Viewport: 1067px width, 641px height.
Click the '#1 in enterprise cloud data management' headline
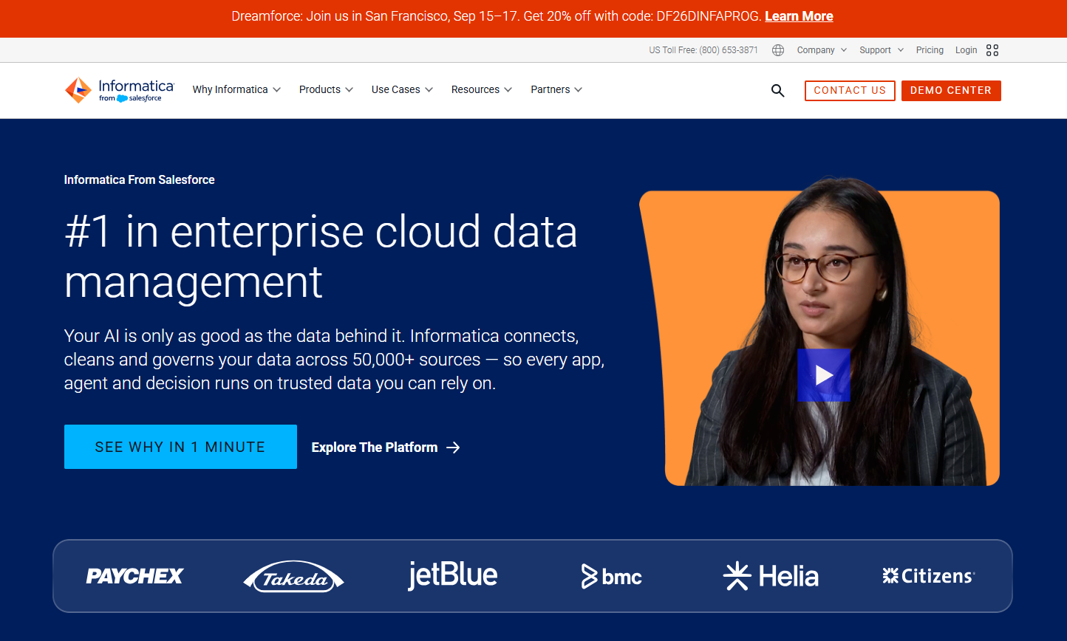[321, 256]
